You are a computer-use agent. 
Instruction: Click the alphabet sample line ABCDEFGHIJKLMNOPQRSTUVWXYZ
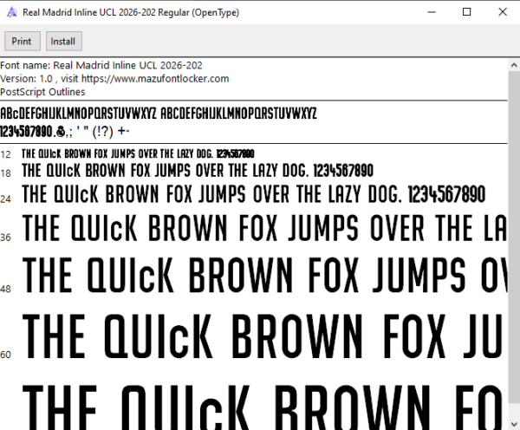coord(159,114)
